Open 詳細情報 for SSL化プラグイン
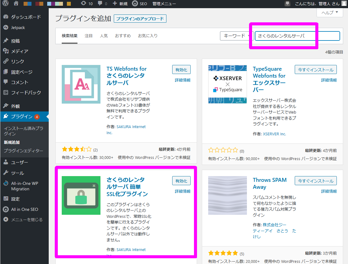 coord(183,192)
